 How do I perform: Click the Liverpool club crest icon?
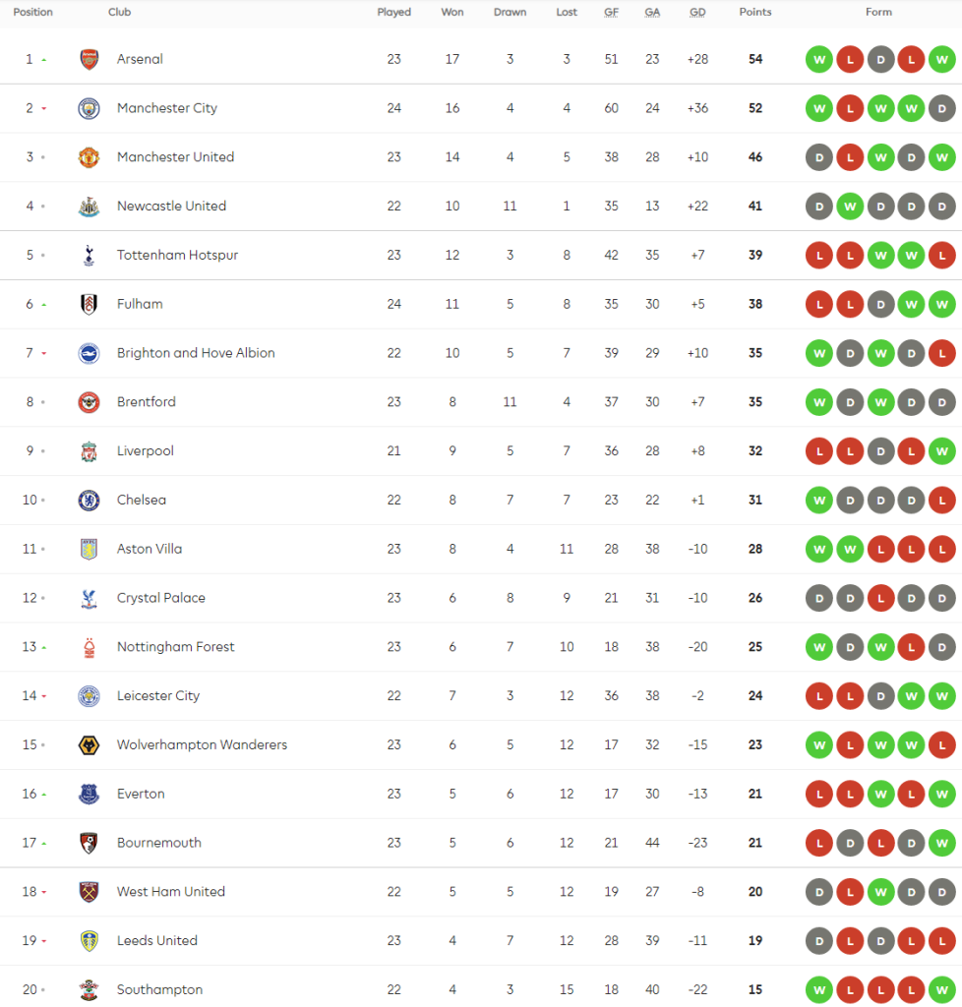pyautogui.click(x=90, y=451)
